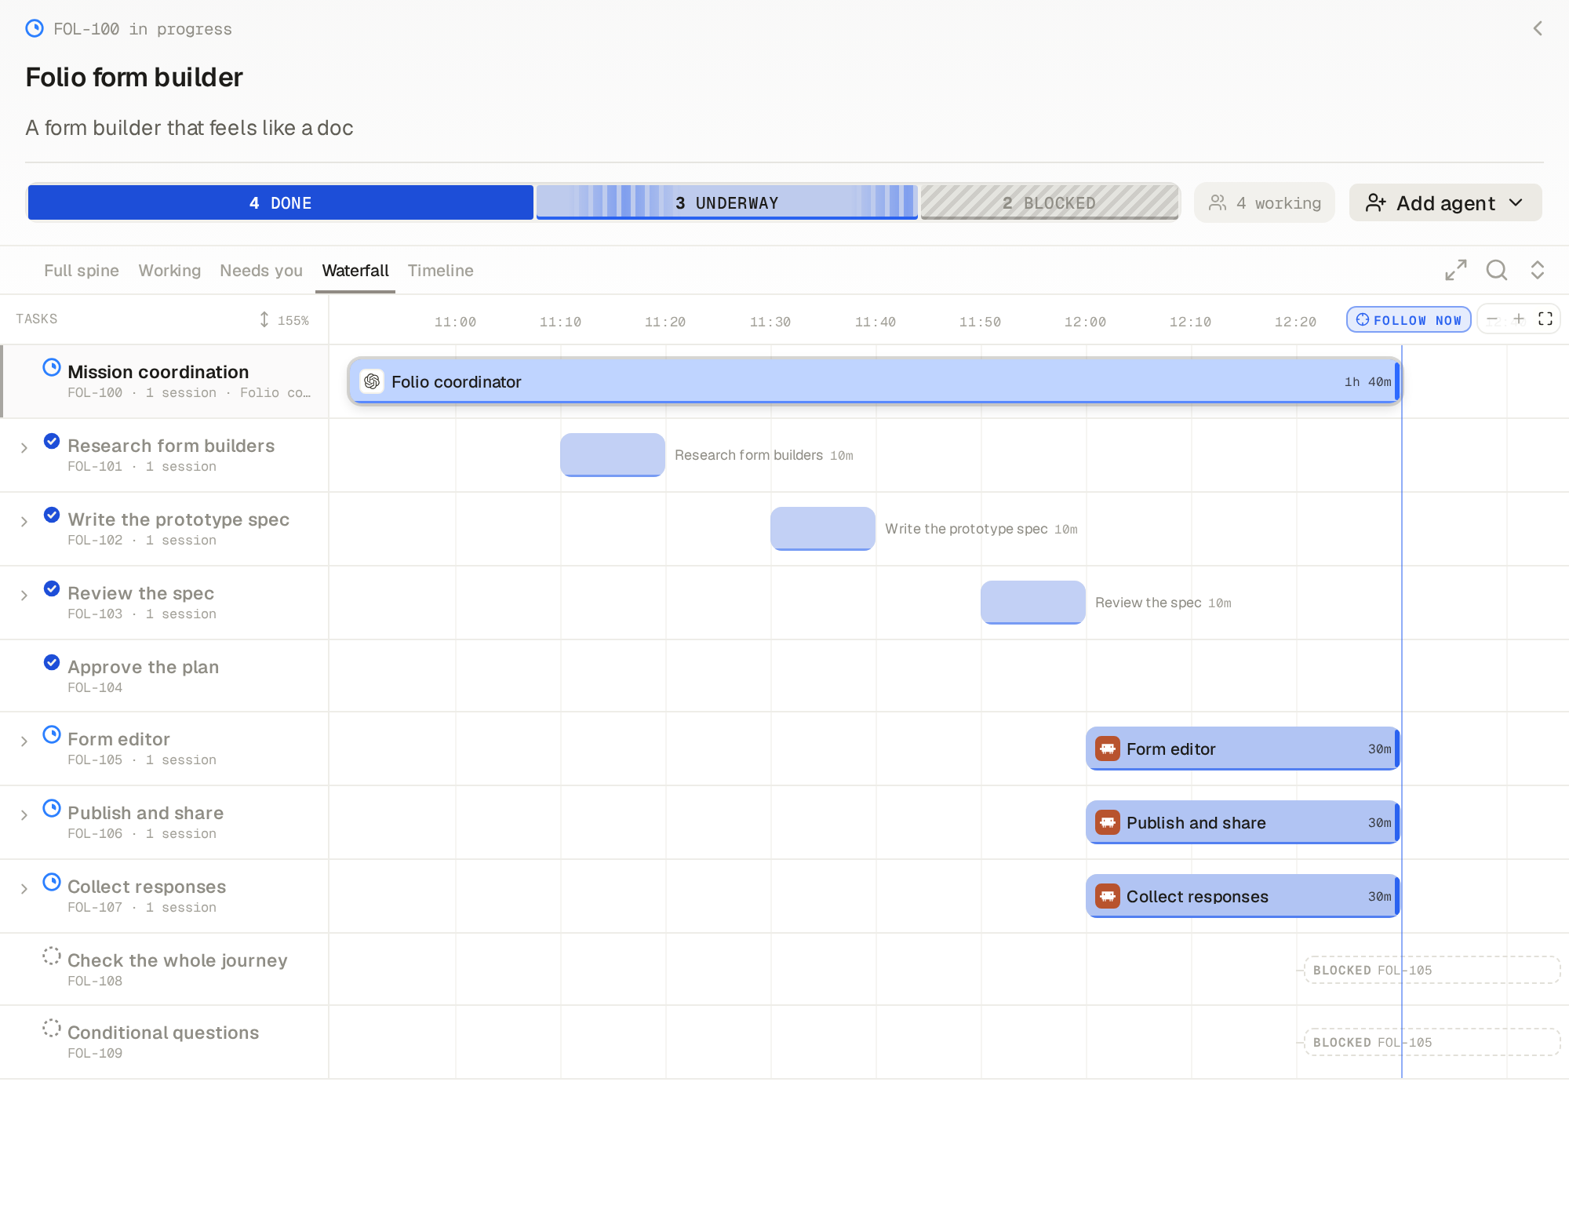Viewport: 1569px width, 1224px height.
Task: Click the row height 155% resize icon
Action: (x=264, y=319)
